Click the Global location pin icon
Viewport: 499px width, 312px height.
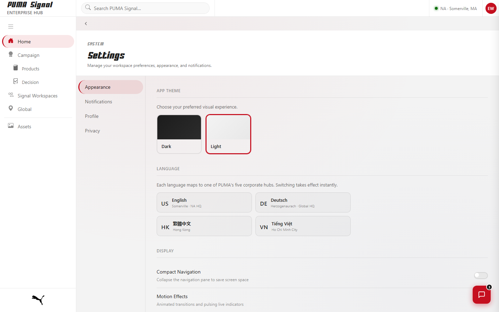(11, 108)
